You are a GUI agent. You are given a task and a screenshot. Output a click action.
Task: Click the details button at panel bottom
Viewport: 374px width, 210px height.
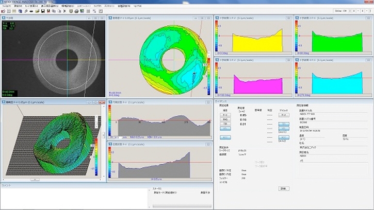tap(284, 188)
